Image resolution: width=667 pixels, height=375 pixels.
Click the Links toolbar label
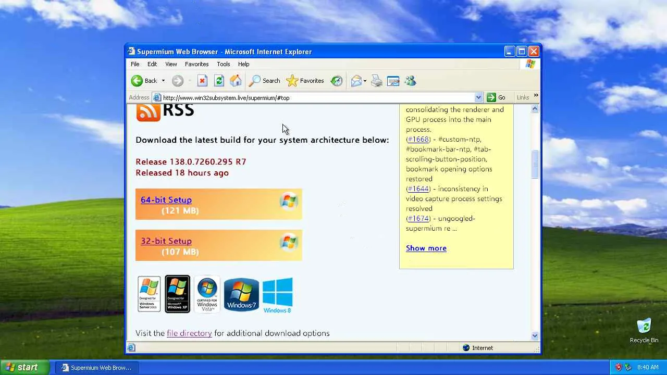(x=523, y=97)
